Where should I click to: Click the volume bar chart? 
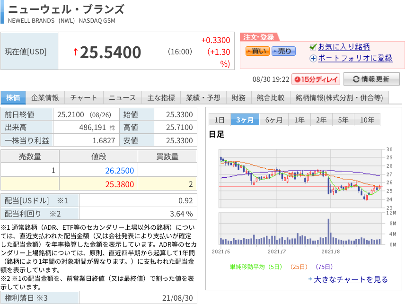click(x=300, y=228)
